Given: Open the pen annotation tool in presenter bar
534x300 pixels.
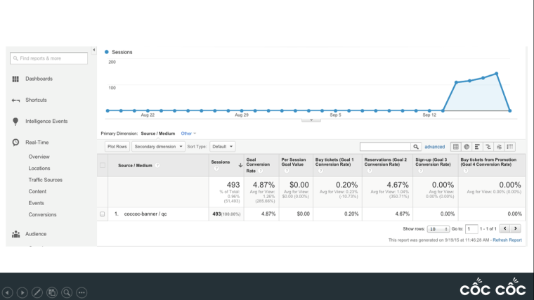Looking at the screenshot, I should 37,292.
